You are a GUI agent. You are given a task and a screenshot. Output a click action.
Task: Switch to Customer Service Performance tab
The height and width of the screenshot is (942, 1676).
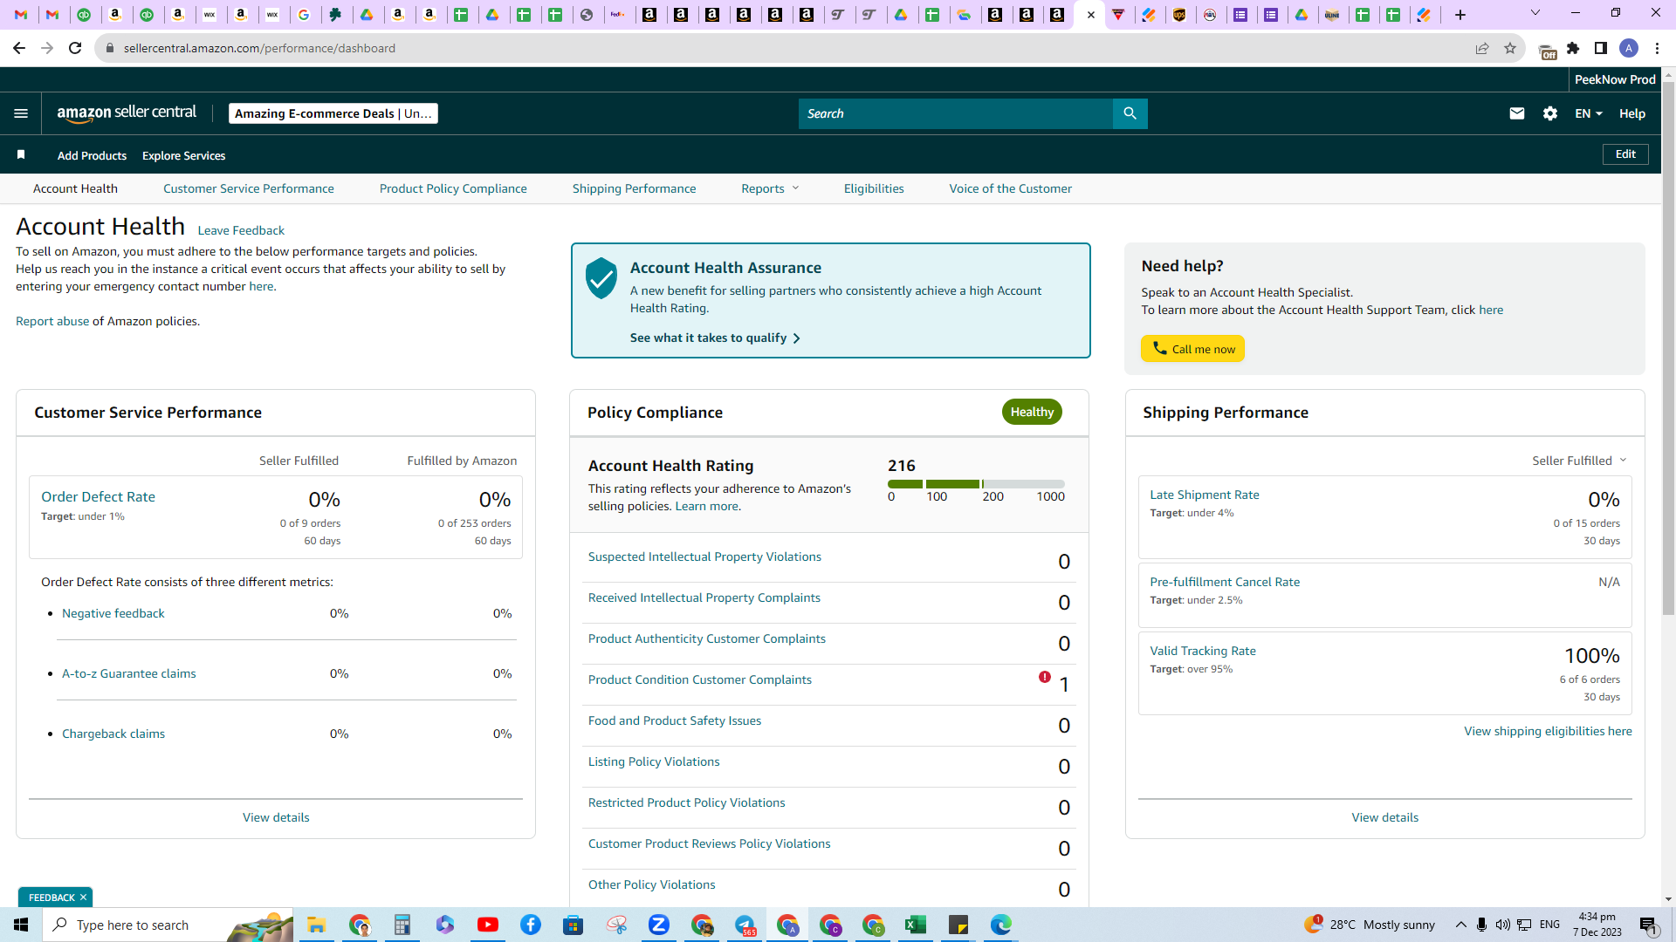coord(249,188)
